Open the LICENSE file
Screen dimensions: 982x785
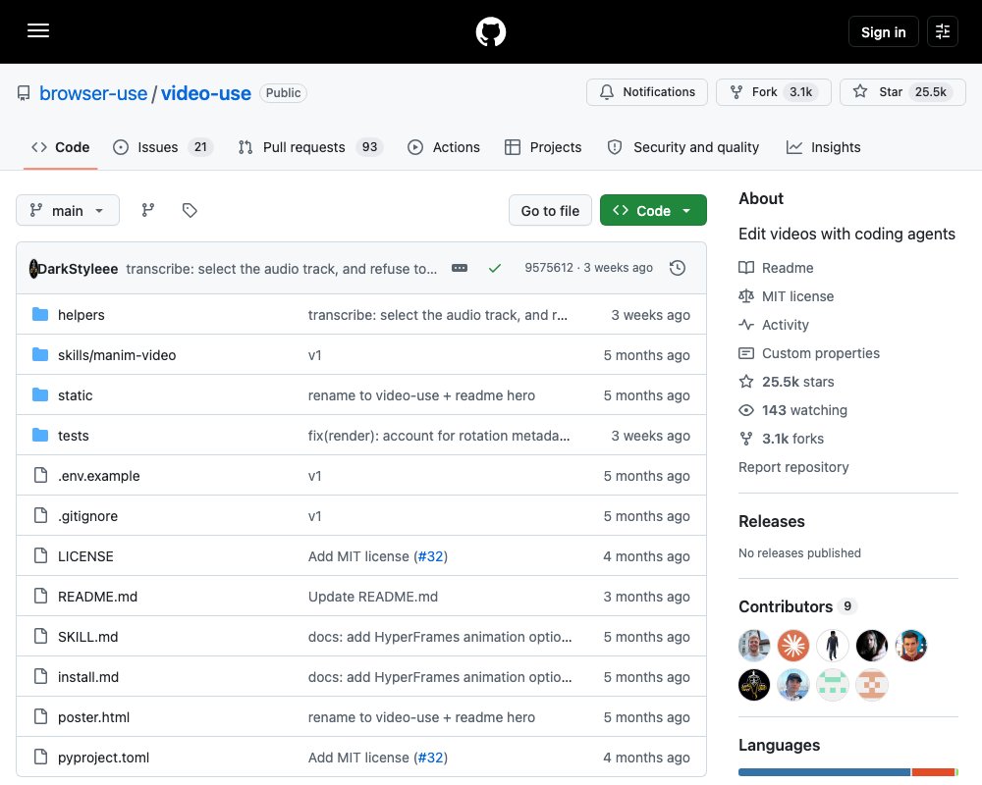pyautogui.click(x=85, y=556)
